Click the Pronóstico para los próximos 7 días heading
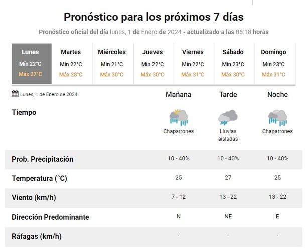This screenshot has width=306, height=252. 154,17
